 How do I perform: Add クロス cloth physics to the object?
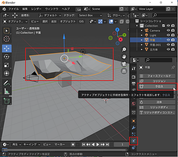[x=157, y=86]
